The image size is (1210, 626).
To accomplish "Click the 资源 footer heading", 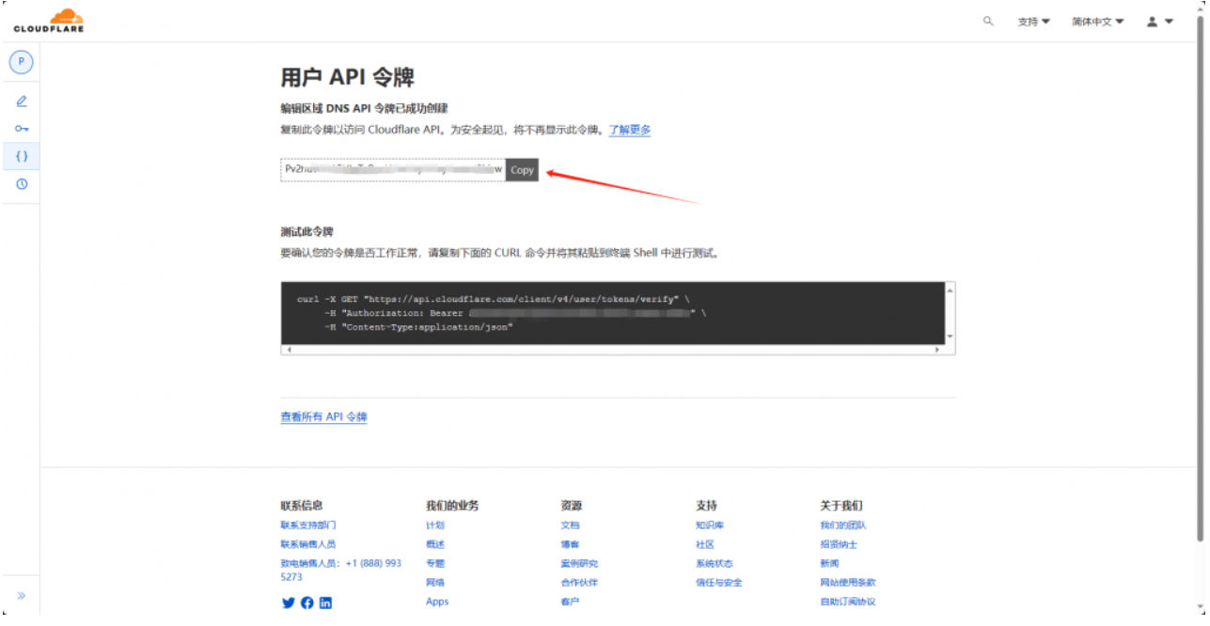I will (572, 506).
